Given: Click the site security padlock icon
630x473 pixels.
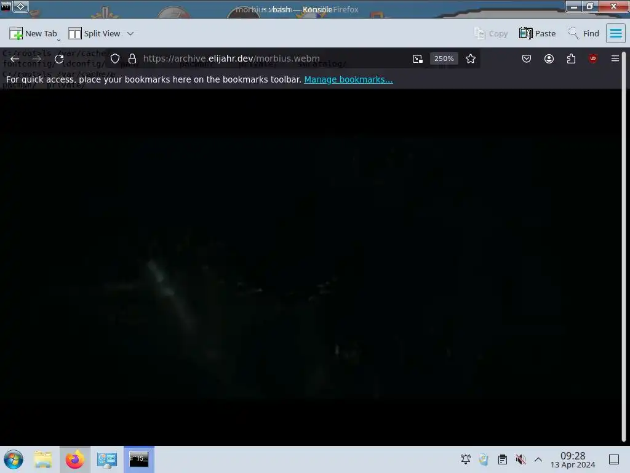Looking at the screenshot, I should point(132,59).
